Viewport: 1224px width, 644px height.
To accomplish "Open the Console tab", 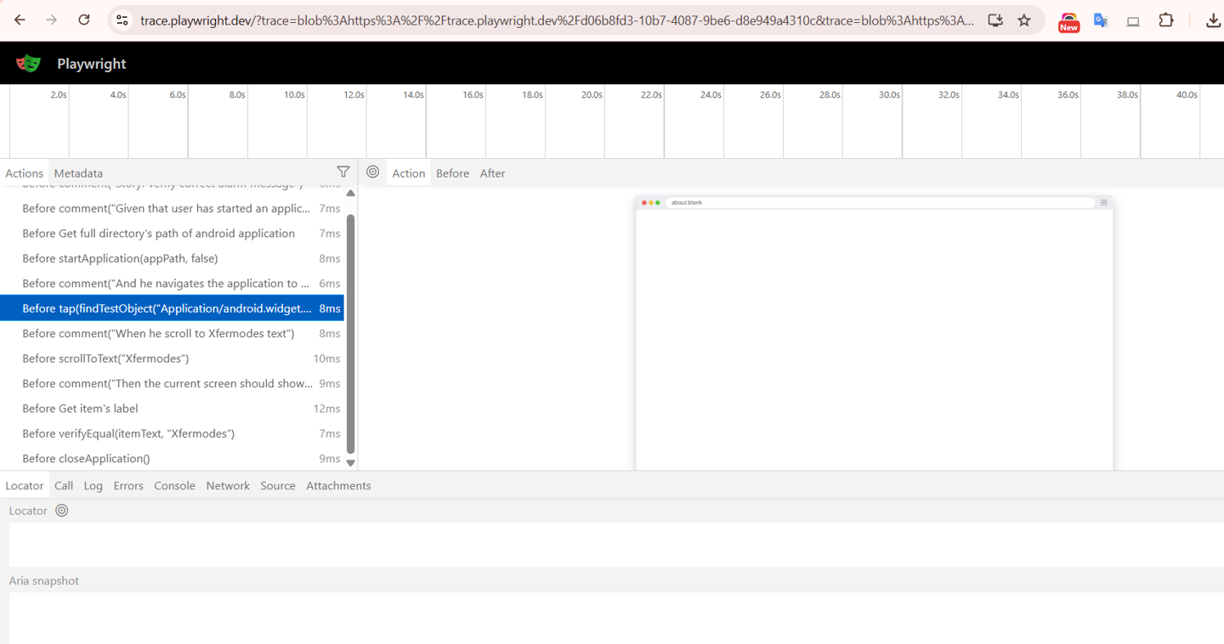I will pyautogui.click(x=174, y=486).
